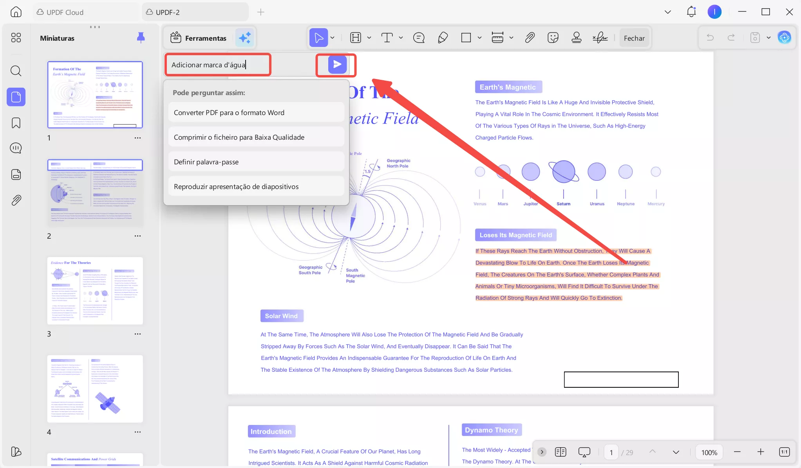Open the search panel in sidebar

16,71
